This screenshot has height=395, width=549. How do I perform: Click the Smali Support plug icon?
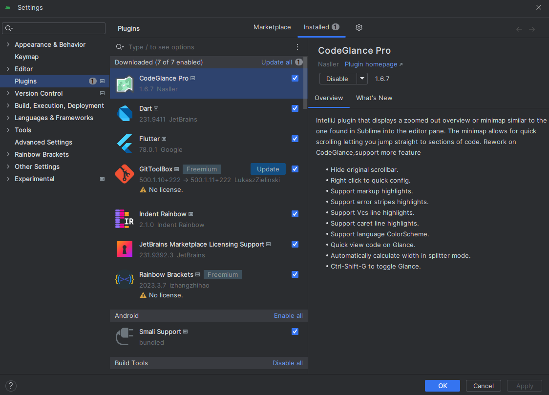125,336
